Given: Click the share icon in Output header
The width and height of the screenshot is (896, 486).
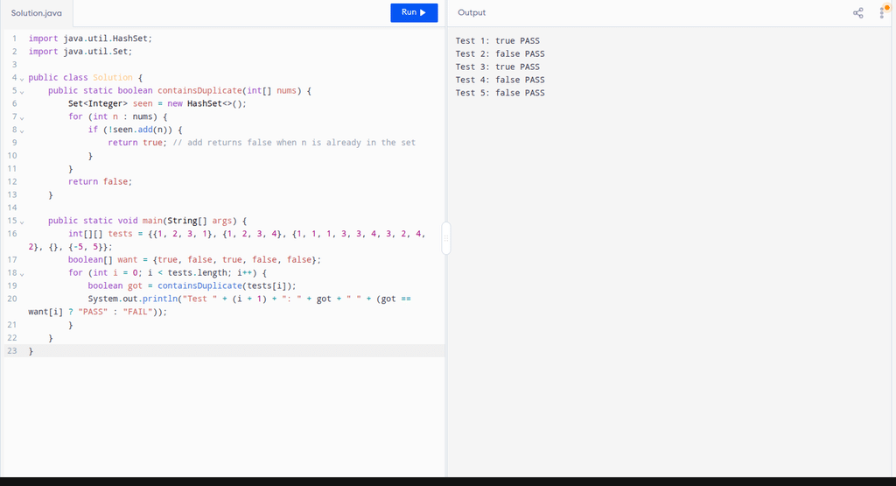Looking at the screenshot, I should tap(857, 13).
